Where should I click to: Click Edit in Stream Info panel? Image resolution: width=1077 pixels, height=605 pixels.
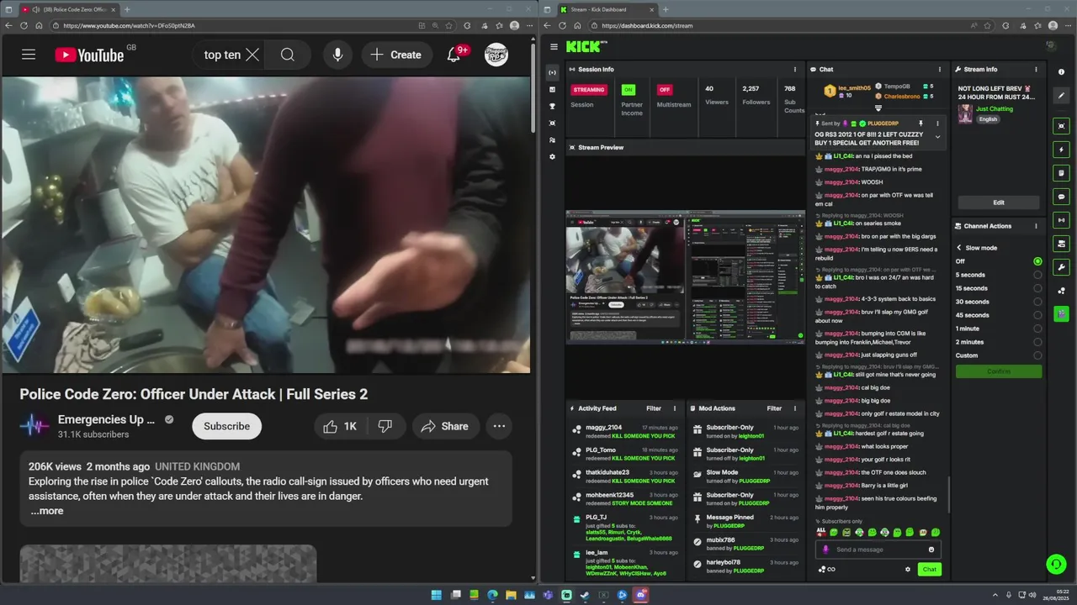999,203
